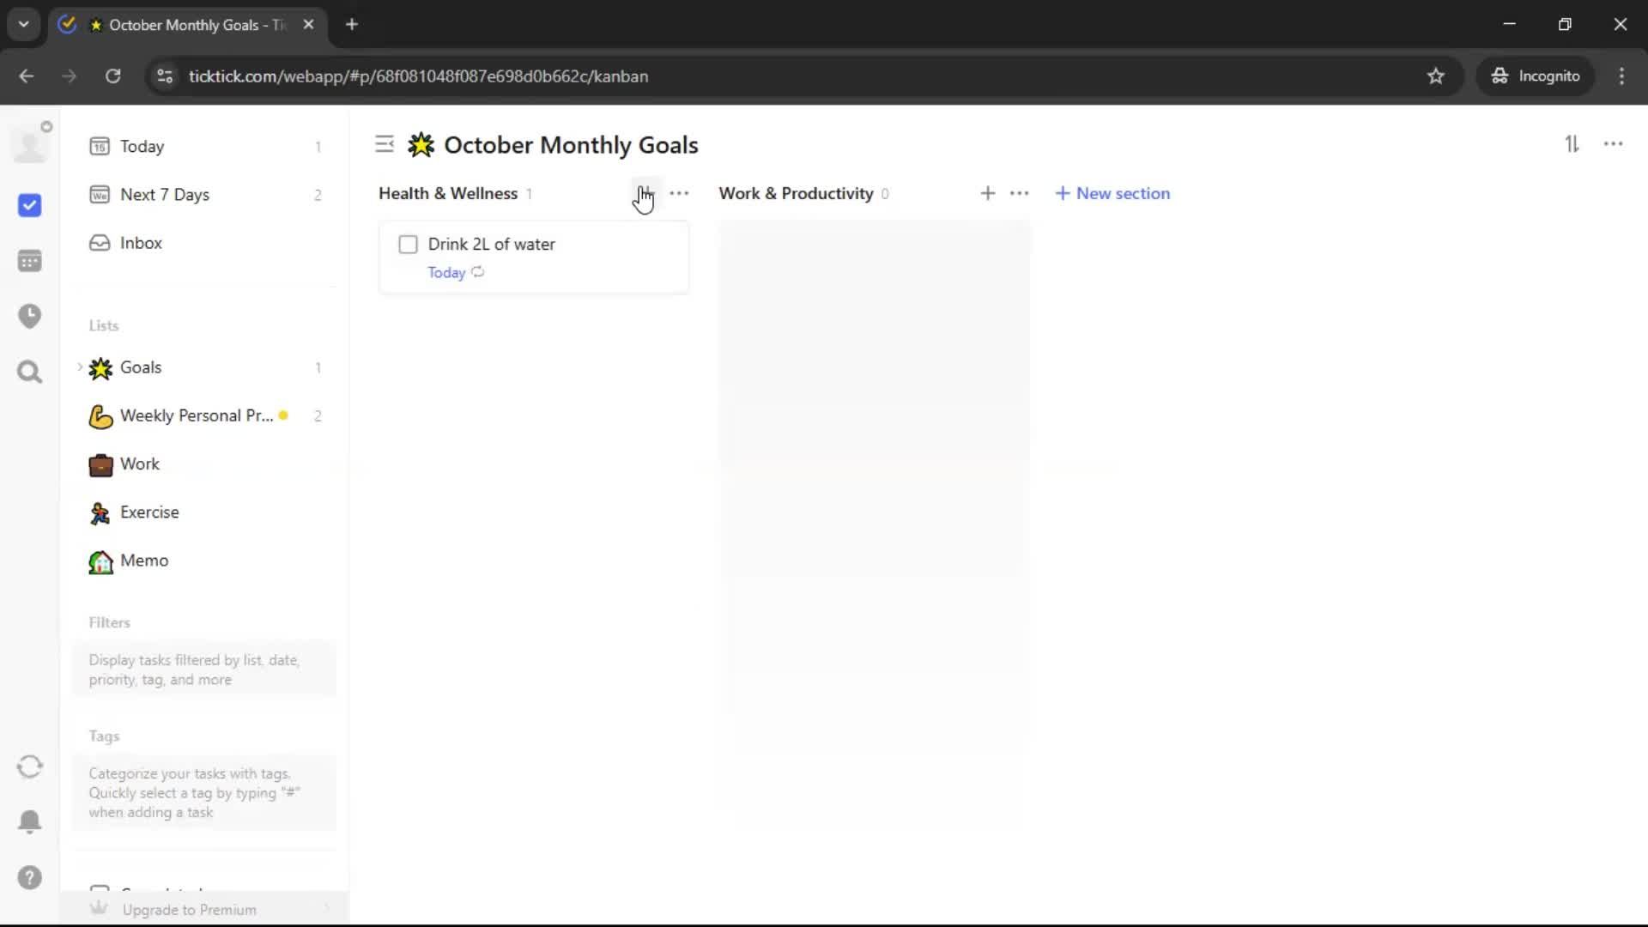Viewport: 1648px width, 927px height.
Task: Open the Help question mark icon
Action: tap(30, 877)
